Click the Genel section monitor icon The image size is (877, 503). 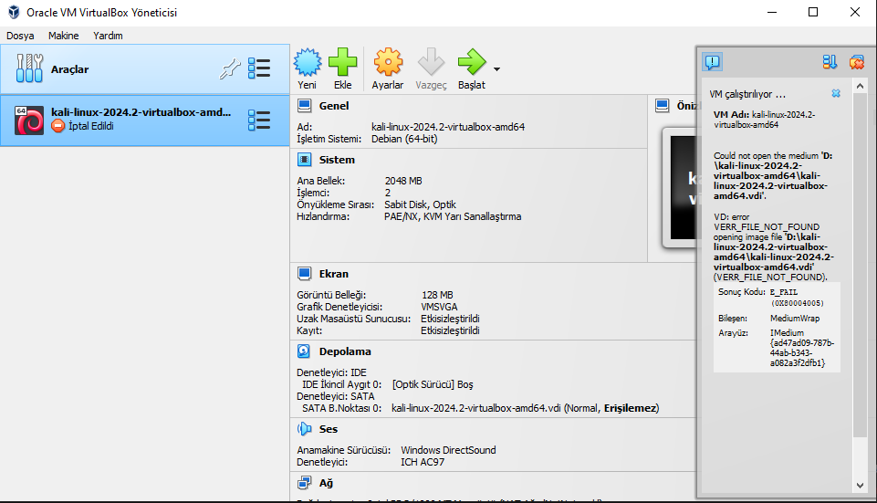pyautogui.click(x=304, y=106)
